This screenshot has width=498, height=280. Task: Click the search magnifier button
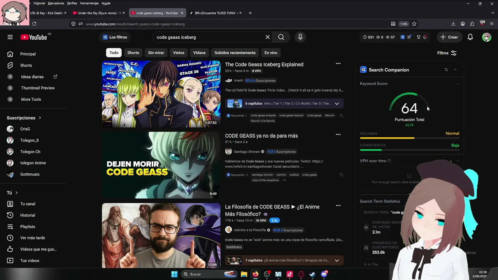[281, 37]
